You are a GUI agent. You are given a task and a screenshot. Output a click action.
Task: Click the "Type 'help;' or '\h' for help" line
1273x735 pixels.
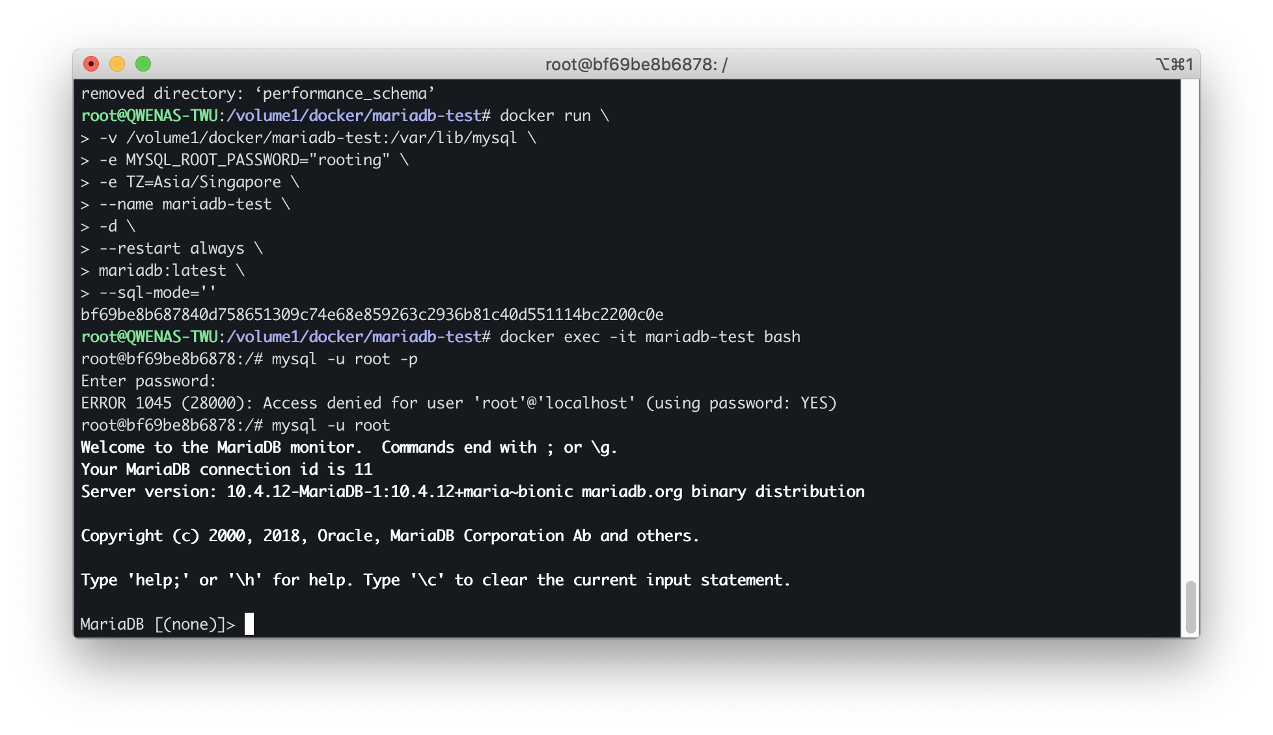click(435, 580)
